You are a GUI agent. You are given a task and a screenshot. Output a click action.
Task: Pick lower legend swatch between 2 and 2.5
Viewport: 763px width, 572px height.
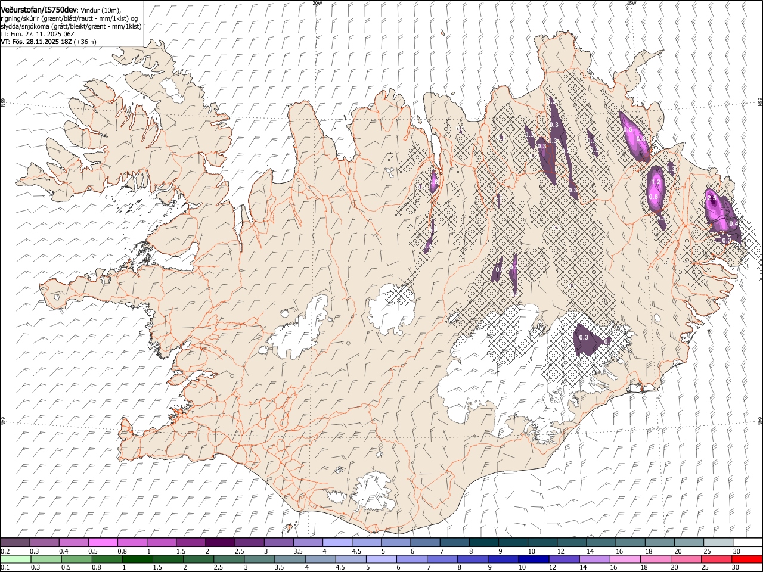pyautogui.click(x=198, y=559)
